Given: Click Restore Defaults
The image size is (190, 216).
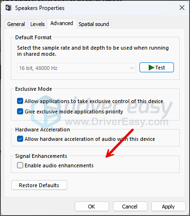Looking at the screenshot, I should pos(39,185).
